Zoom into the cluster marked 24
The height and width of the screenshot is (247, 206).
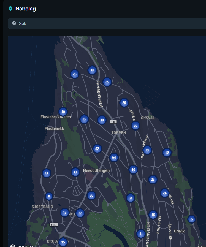[164, 193]
